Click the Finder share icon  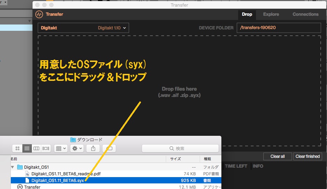click(x=93, y=148)
